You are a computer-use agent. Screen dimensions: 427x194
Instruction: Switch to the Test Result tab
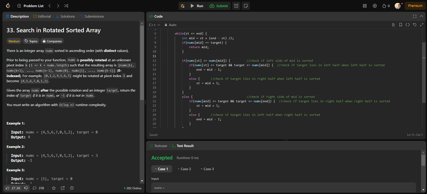tap(183, 146)
